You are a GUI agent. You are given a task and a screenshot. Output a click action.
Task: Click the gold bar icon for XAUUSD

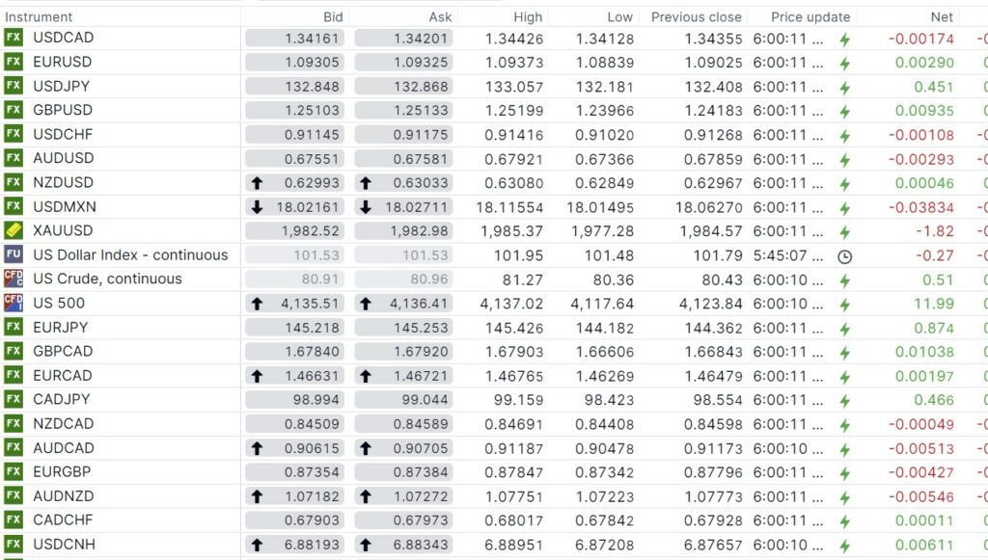(x=14, y=230)
